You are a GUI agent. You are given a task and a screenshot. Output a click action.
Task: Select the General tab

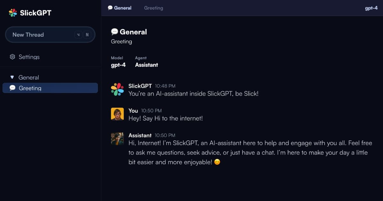pos(123,8)
